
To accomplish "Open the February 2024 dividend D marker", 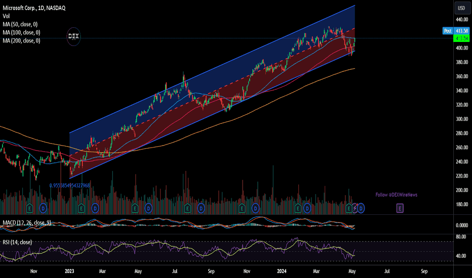I will click(x=307, y=208).
